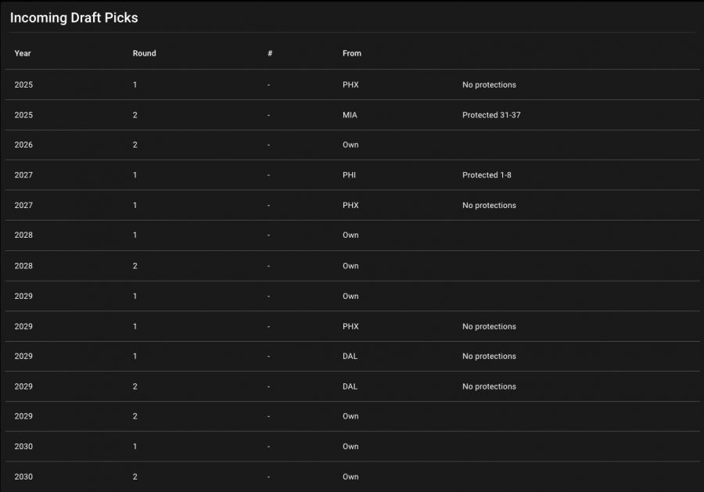Select the PHI team cell
This screenshot has width=704, height=492.
pos(349,175)
